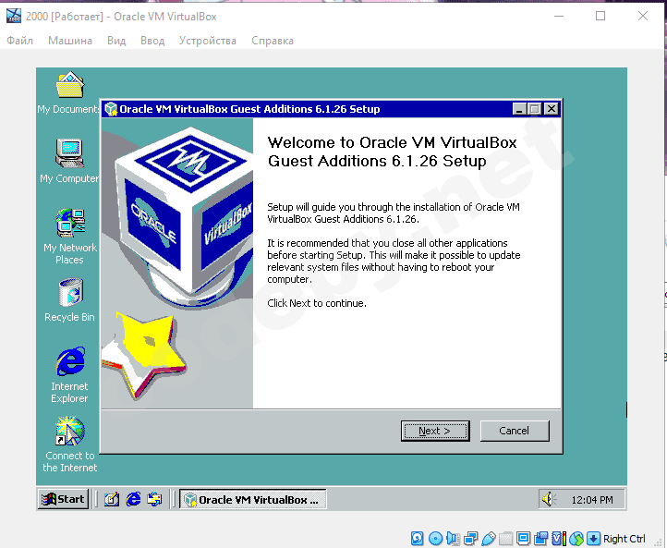667x548 pixels.
Task: Click the shared folders status icon
Action: pos(505,539)
